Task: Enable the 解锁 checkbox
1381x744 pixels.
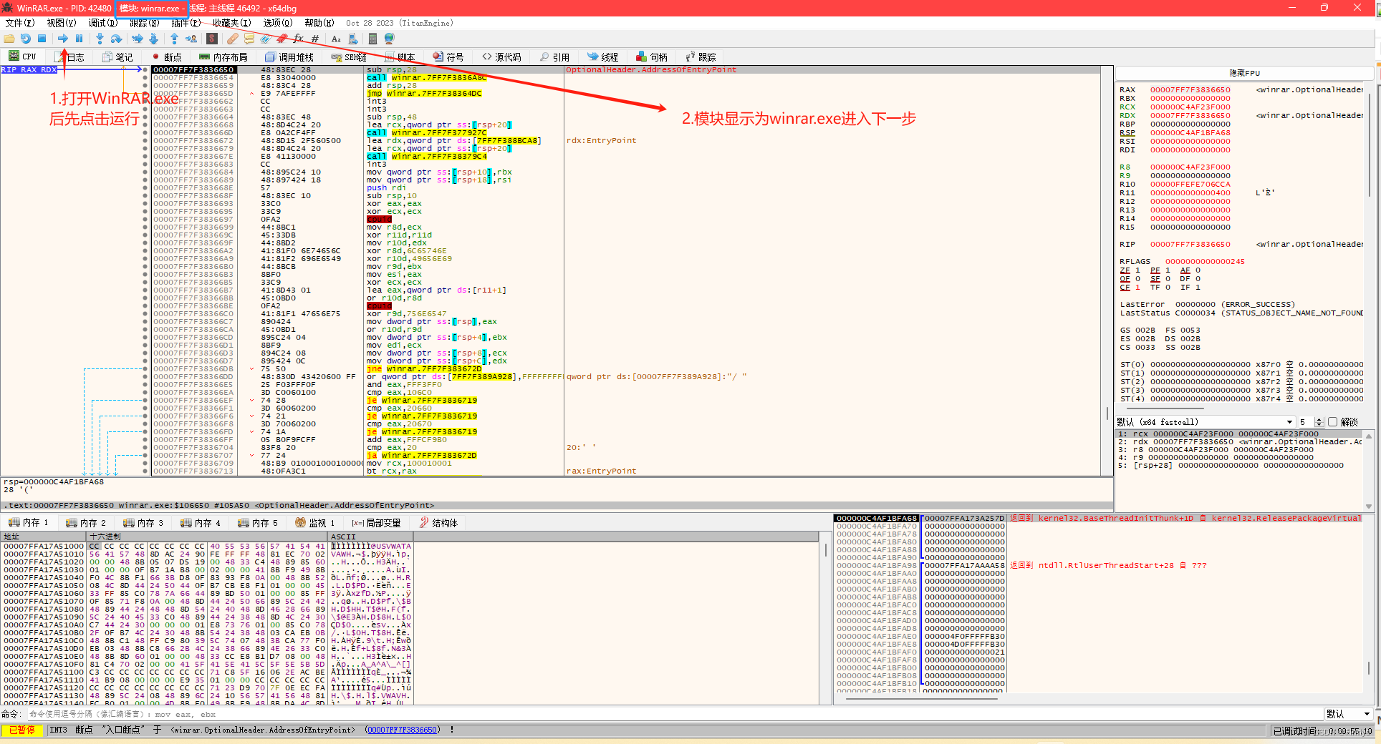Action: click(1332, 422)
